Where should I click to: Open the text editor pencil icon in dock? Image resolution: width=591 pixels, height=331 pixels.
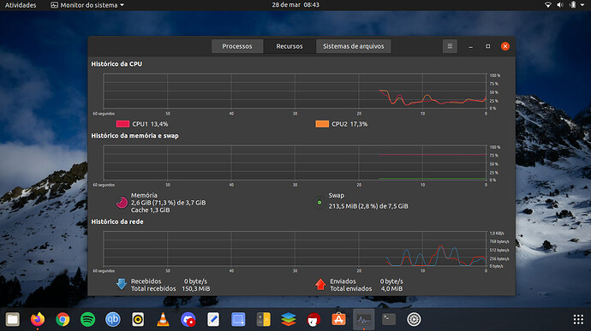[213, 319]
